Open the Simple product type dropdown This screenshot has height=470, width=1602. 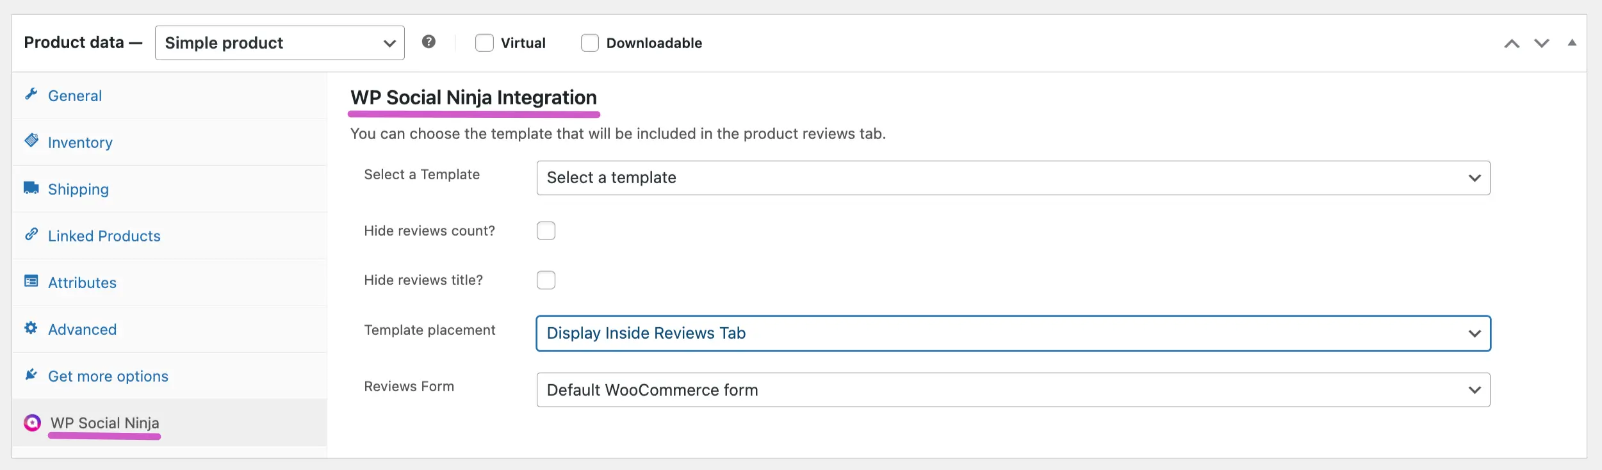[280, 43]
